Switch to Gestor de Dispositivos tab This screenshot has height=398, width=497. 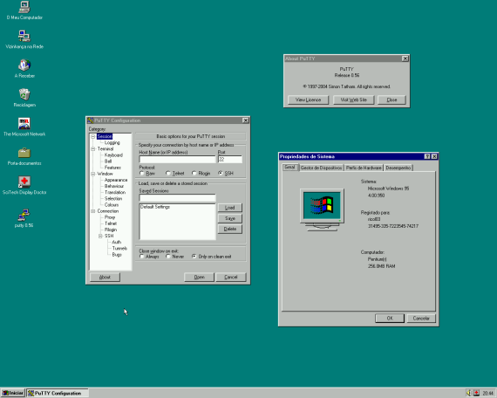[321, 168]
